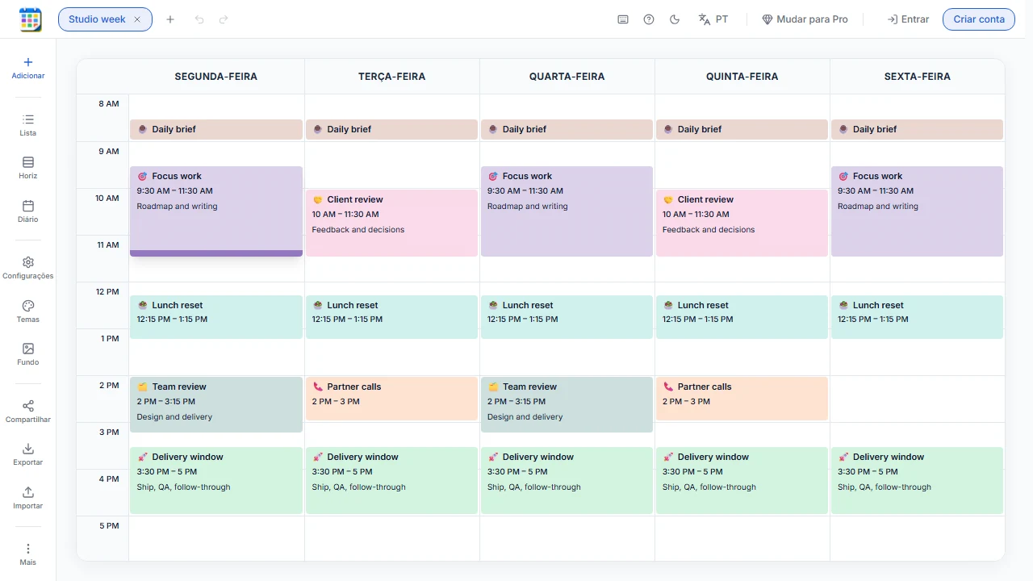This screenshot has height=581, width=1033.
Task: Switch to Horiz layout view
Action: [x=28, y=168]
